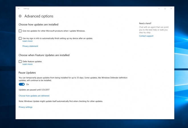The height and width of the screenshot is (128, 188).
Task: Maximize the Settings window
Action: pos(165,9)
